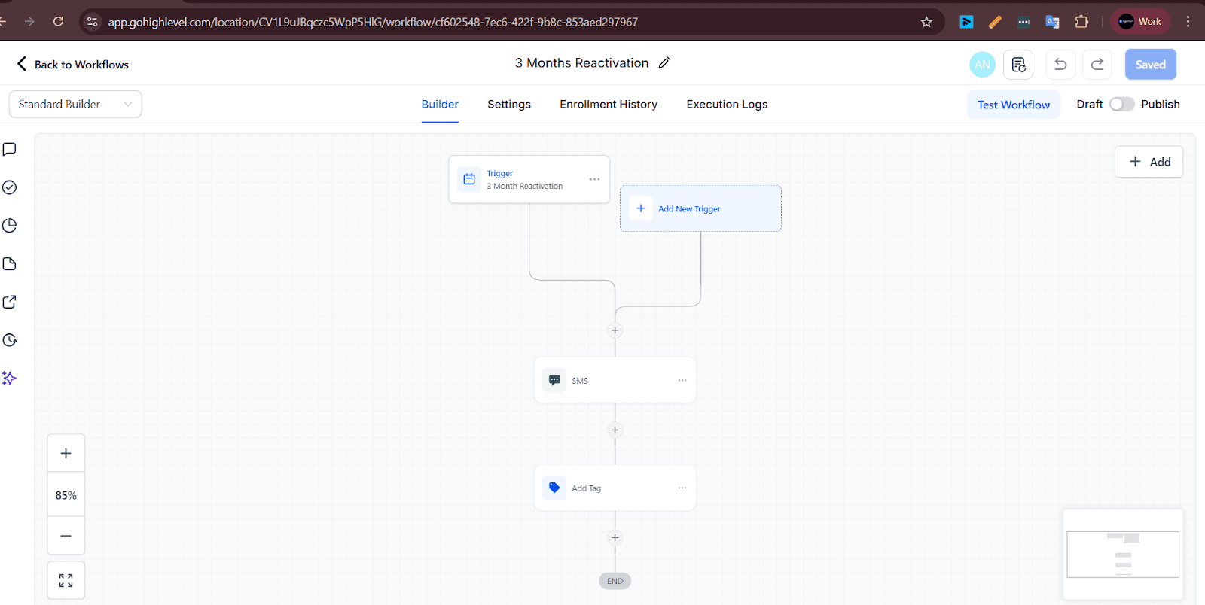Click the Trigger calendar icon

469,179
